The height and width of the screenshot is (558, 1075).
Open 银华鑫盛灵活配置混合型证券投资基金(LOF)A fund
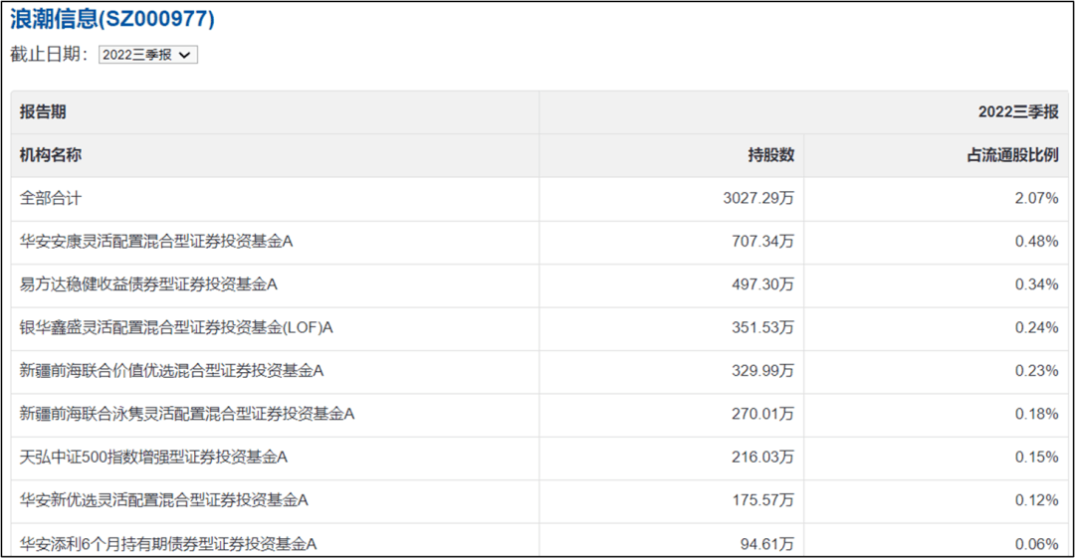(176, 327)
